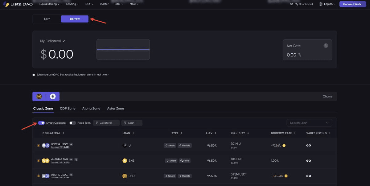Click the expand icon beside My Collateral
The width and height of the screenshot is (370, 186).
64,41
